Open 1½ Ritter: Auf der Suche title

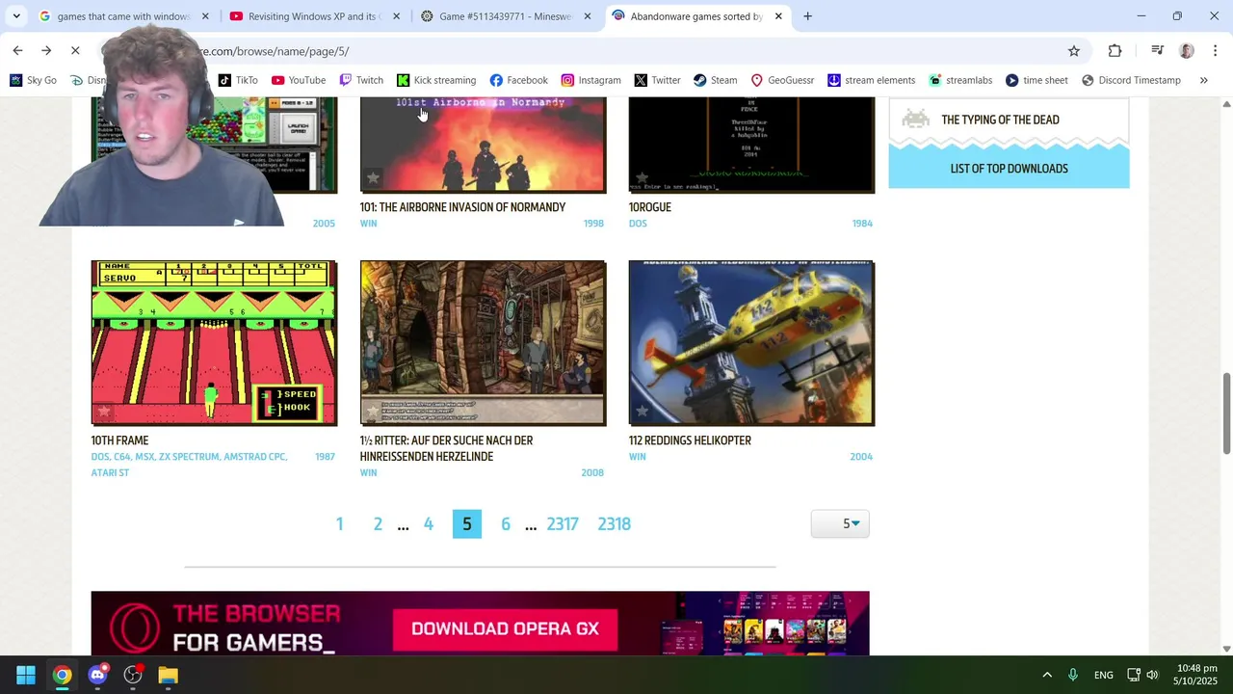[x=446, y=448]
